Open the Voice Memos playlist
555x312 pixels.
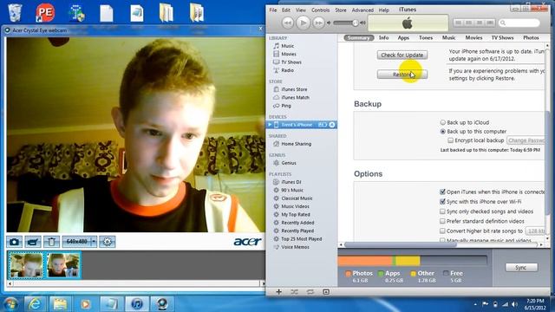pyautogui.click(x=295, y=247)
